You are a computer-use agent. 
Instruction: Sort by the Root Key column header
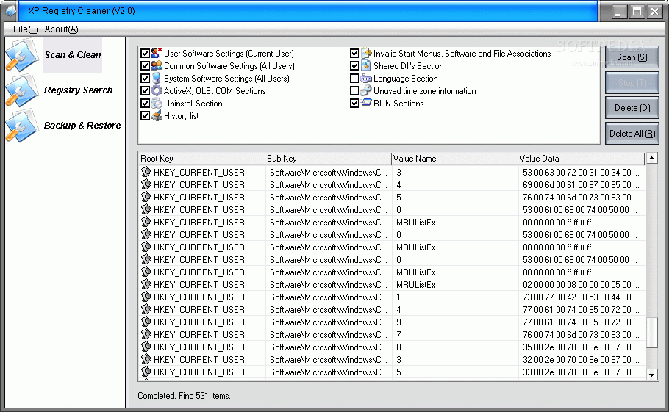pyautogui.click(x=201, y=159)
